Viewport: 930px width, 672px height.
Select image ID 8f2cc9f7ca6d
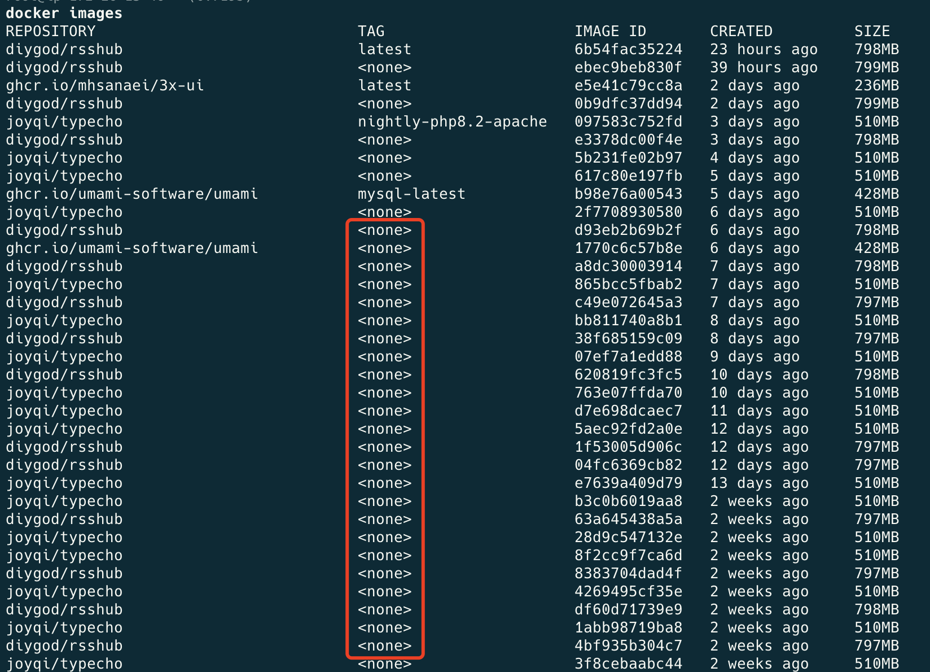point(628,555)
